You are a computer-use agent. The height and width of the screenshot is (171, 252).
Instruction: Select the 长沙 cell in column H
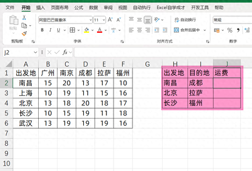coord(175,103)
